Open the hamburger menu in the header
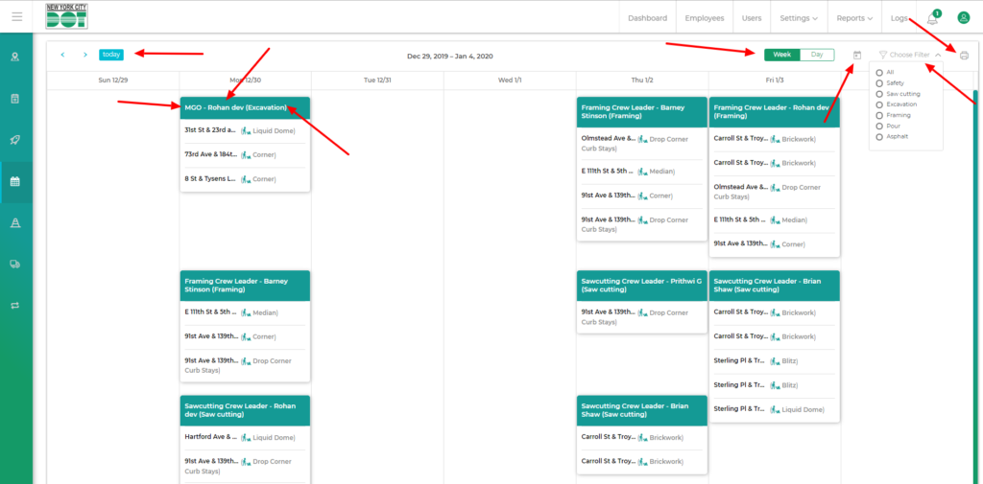Viewport: 983px width, 484px height. tap(16, 16)
